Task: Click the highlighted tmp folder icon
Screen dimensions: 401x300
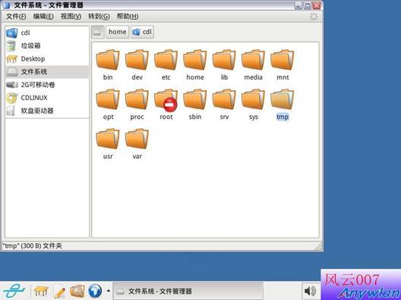Action: click(x=283, y=99)
